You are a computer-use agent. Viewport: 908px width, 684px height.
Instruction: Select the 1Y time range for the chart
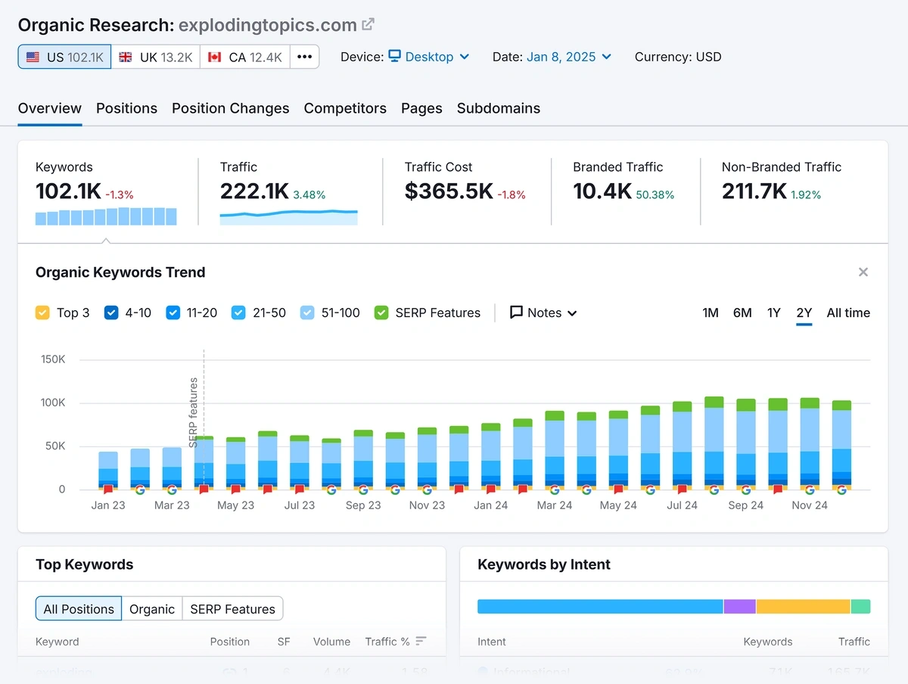click(x=773, y=312)
